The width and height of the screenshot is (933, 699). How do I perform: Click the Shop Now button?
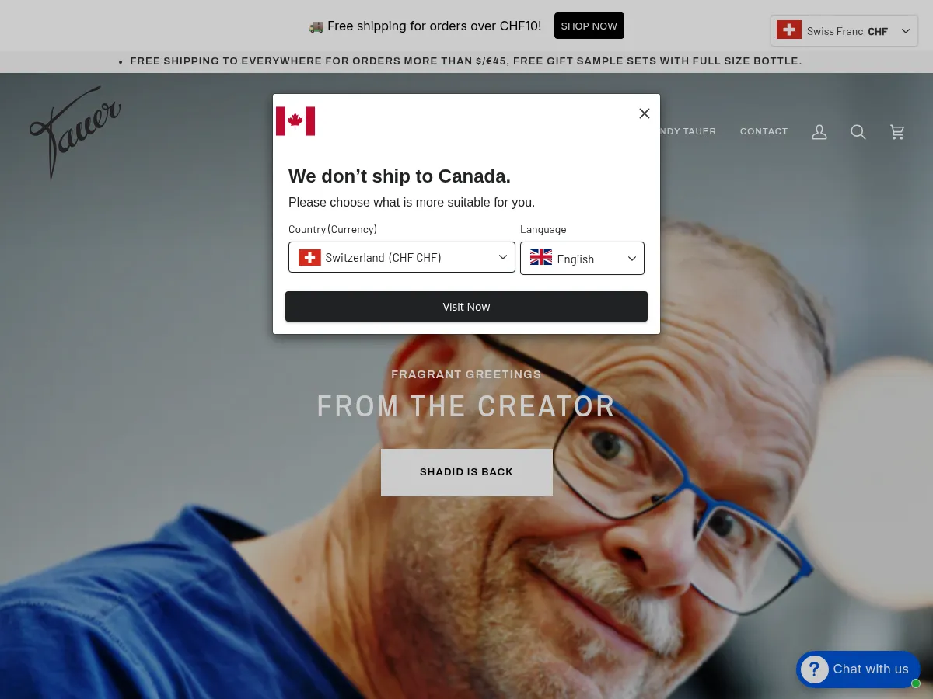(x=589, y=26)
